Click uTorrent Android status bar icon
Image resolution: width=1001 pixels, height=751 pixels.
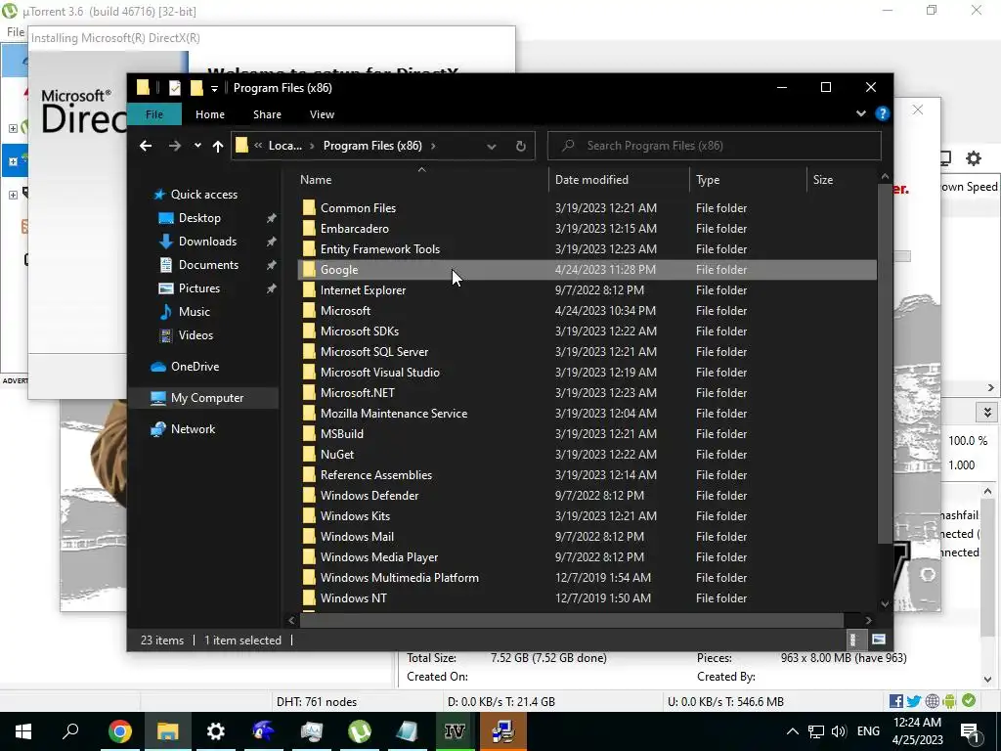coord(949,701)
